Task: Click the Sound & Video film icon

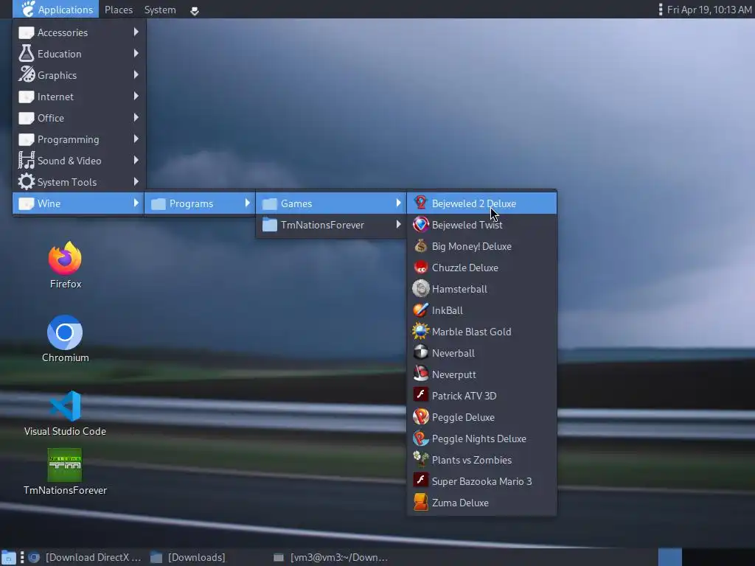Action: point(26,160)
